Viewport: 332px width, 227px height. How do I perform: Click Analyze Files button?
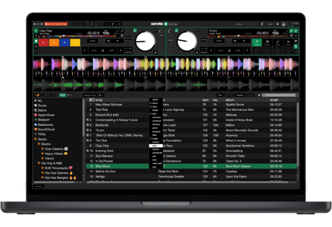90,95
